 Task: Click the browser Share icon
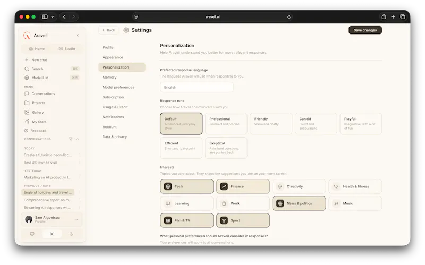(384, 17)
